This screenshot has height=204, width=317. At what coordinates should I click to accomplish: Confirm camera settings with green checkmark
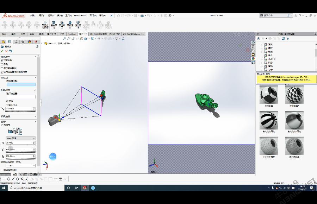point(2,51)
